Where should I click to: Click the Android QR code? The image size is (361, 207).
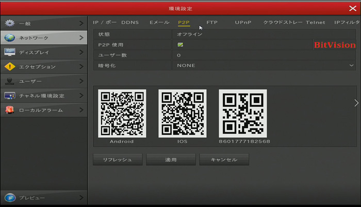(122, 114)
